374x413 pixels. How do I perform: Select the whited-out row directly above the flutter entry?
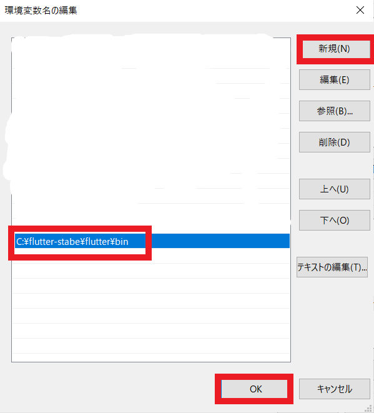click(151, 226)
